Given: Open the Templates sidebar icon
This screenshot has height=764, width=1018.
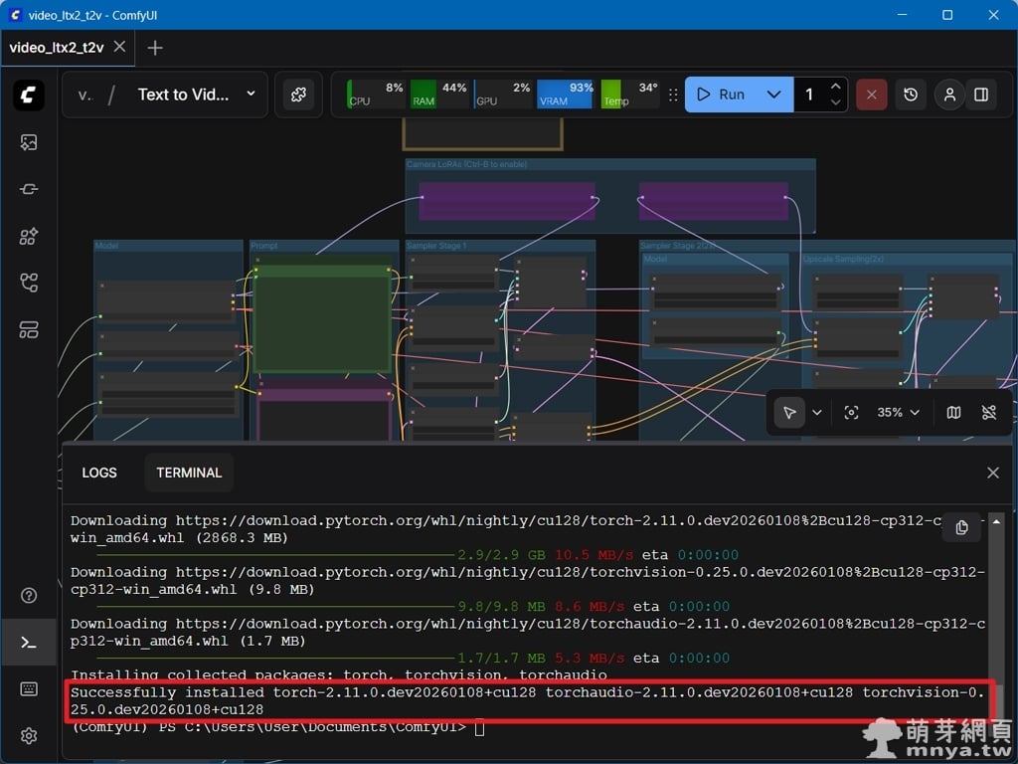Looking at the screenshot, I should tap(29, 329).
